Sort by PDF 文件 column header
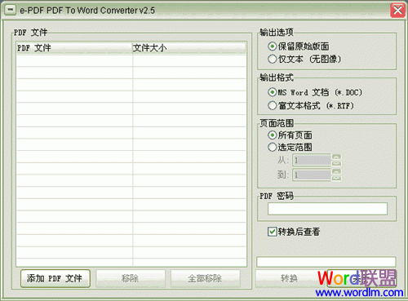 point(74,48)
